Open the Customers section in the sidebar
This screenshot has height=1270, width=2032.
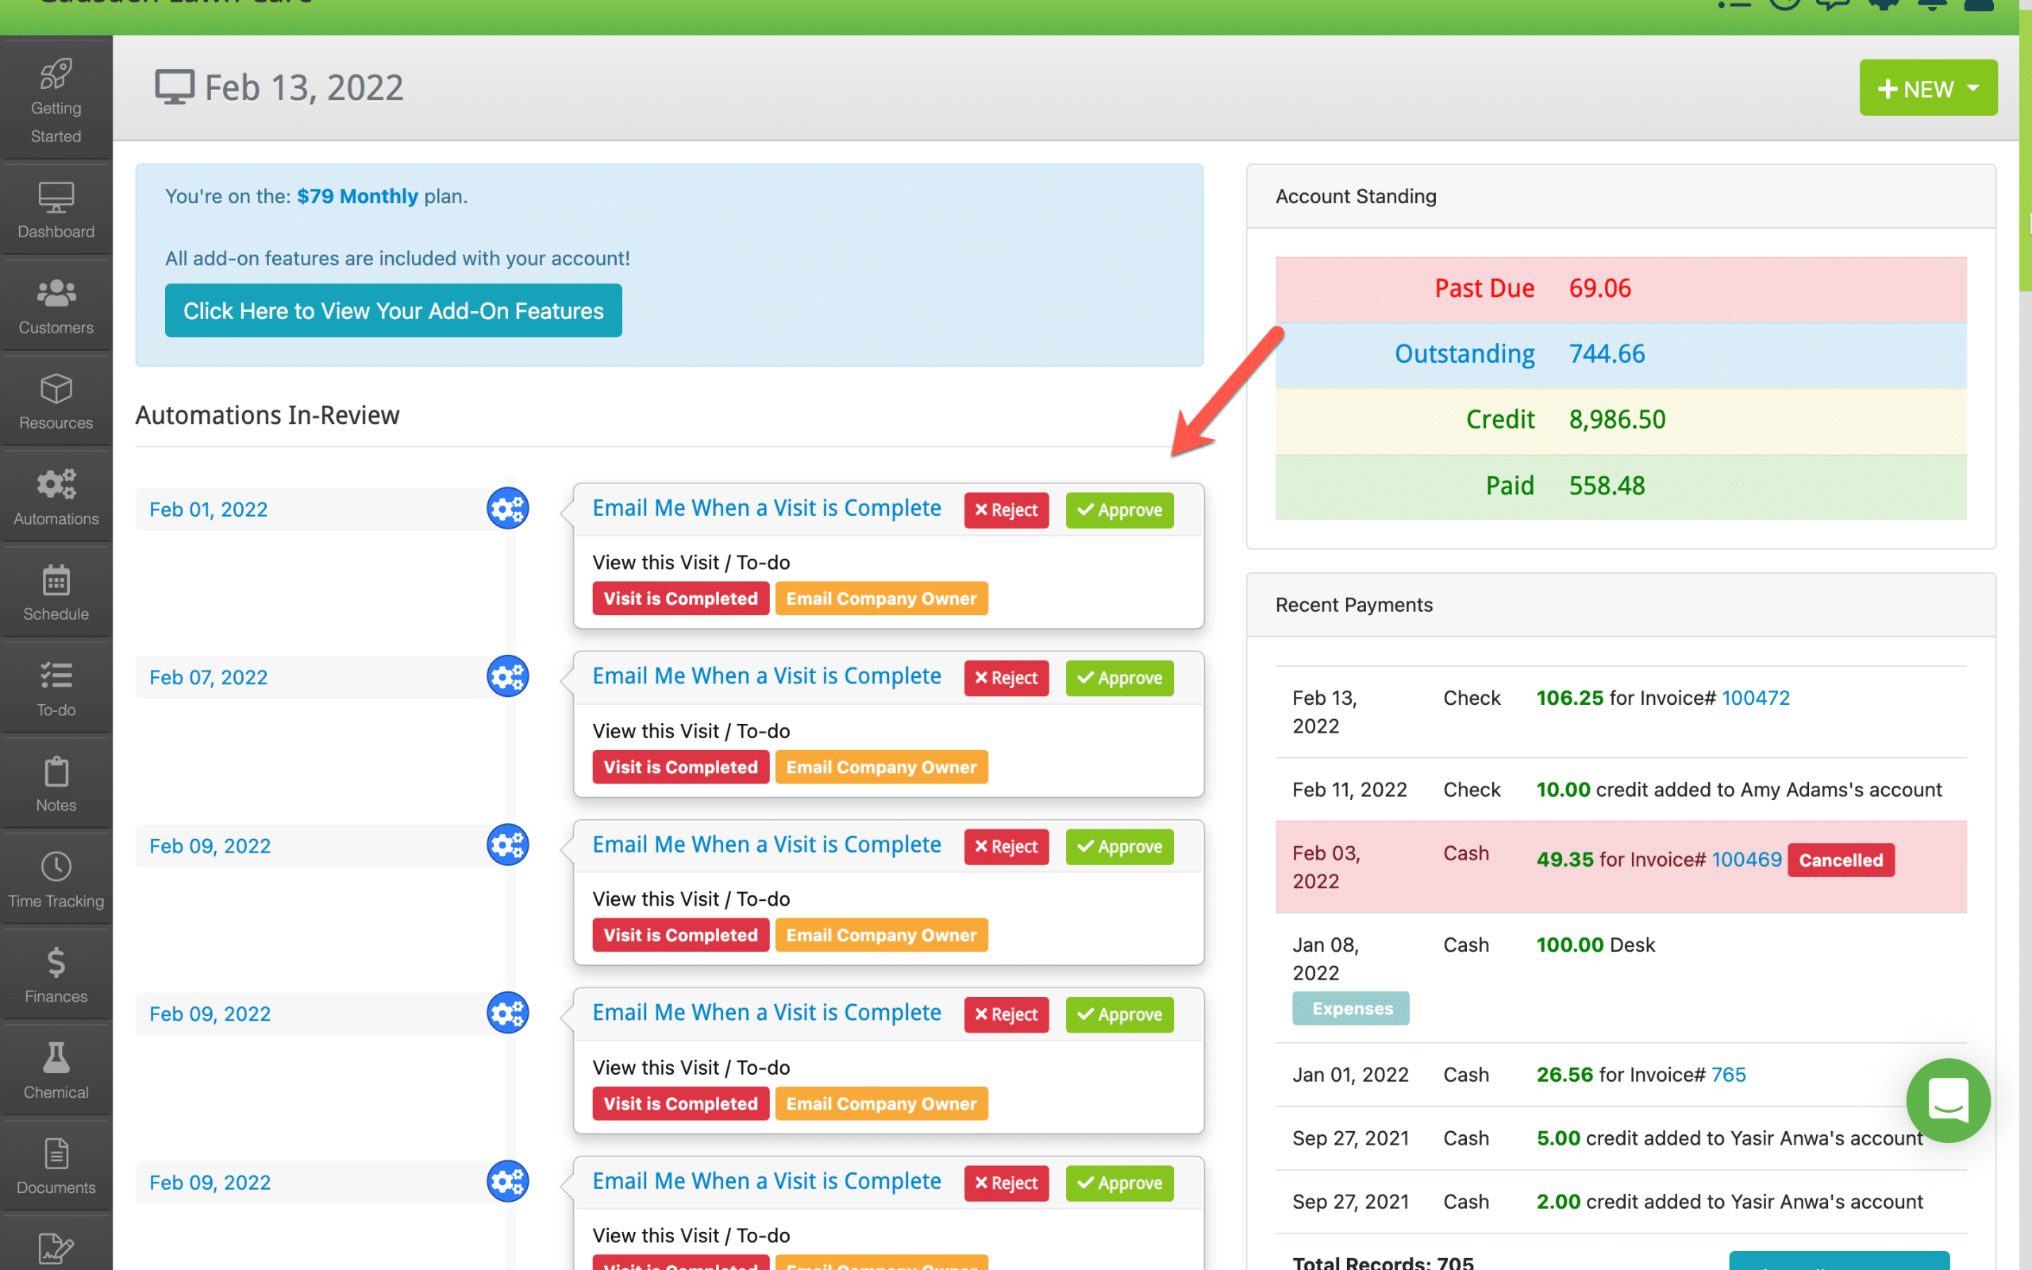[56, 304]
